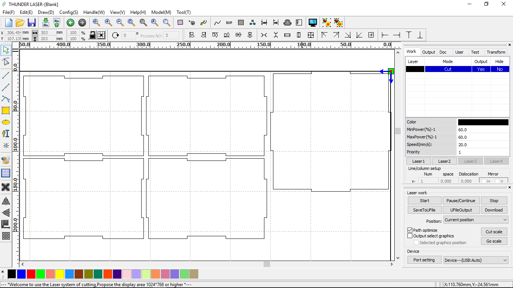Click the move-to-page-center icon

click(x=371, y=35)
